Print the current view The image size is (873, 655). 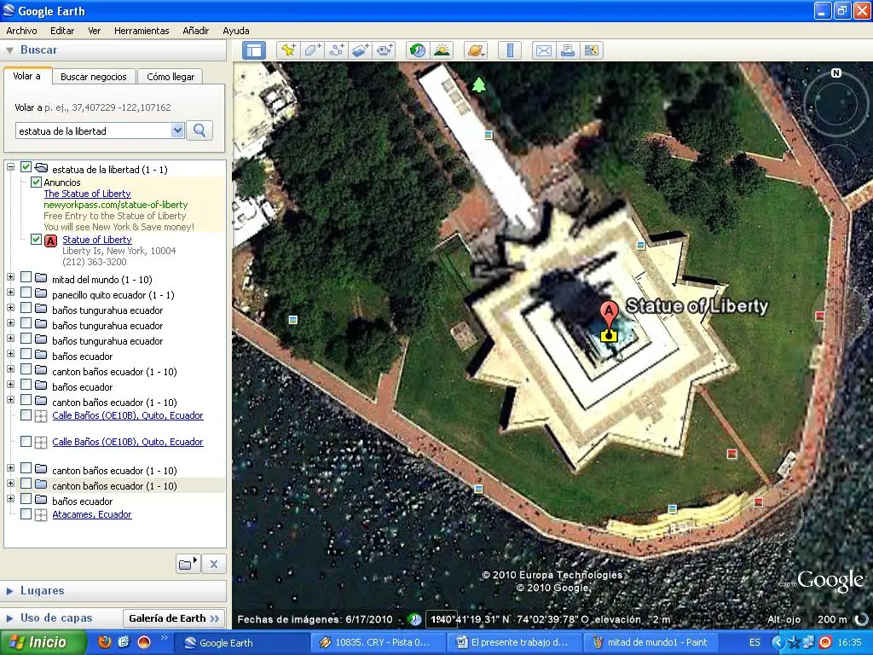(567, 50)
